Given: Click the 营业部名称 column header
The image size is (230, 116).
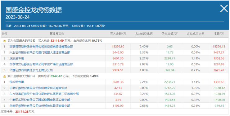Looking at the screenshot, I should coord(57,34).
